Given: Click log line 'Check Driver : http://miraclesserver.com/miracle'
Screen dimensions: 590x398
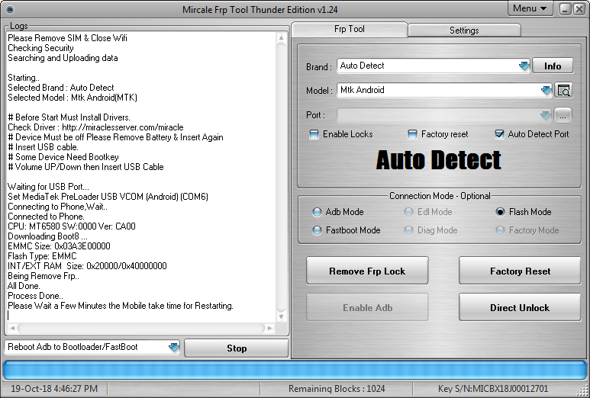Looking at the screenshot, I should point(95,127).
